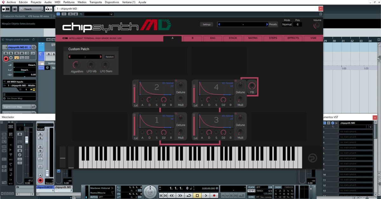Open channel edit 'e' on chipsnthMD01 mixer
Viewport: 381px width, 199px height.
40,156
